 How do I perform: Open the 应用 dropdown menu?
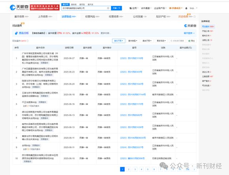pos(134,8)
